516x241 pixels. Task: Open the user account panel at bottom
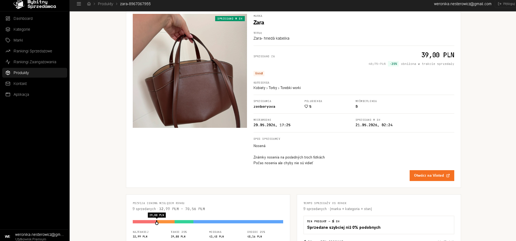click(x=35, y=236)
